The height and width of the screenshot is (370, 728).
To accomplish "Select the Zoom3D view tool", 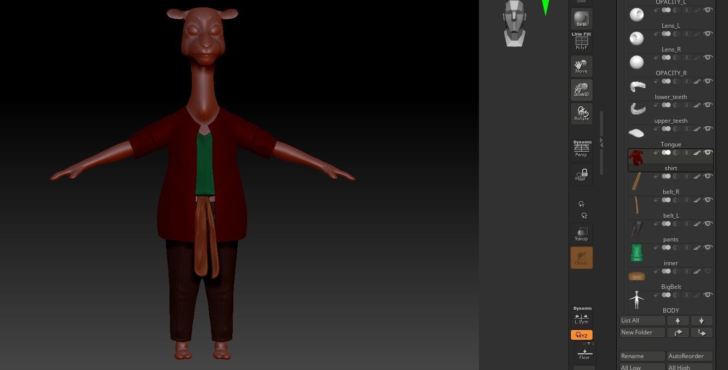I will tap(581, 90).
